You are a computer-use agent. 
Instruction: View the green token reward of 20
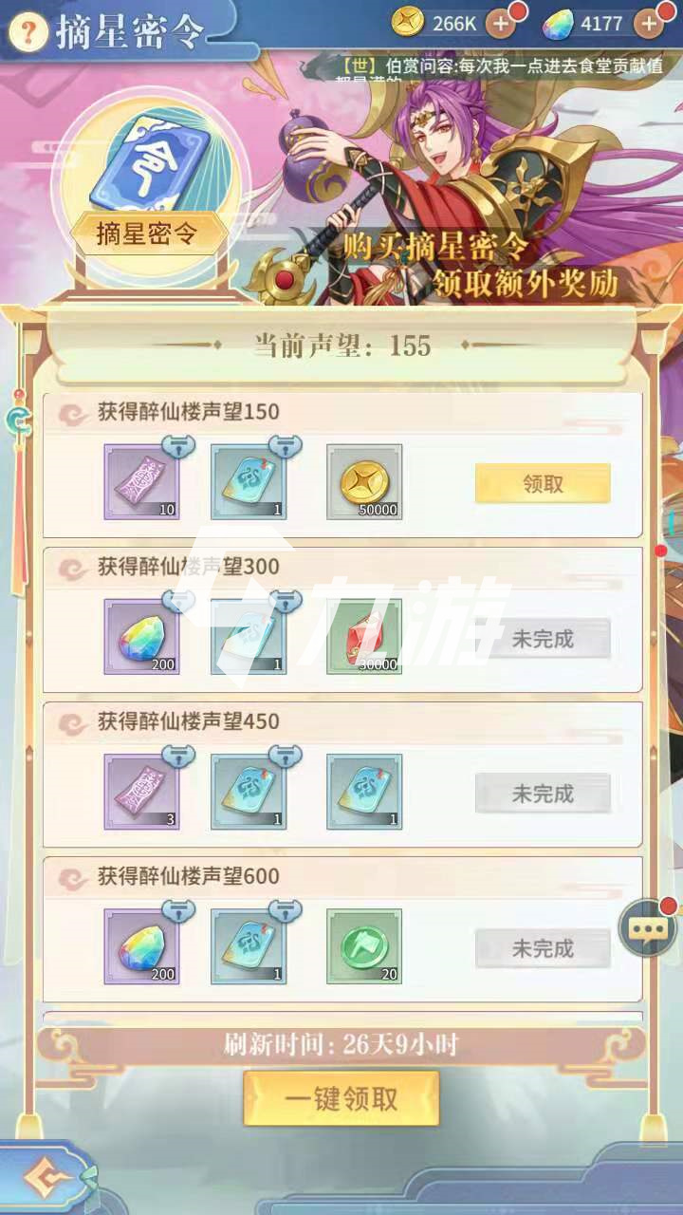(x=364, y=946)
